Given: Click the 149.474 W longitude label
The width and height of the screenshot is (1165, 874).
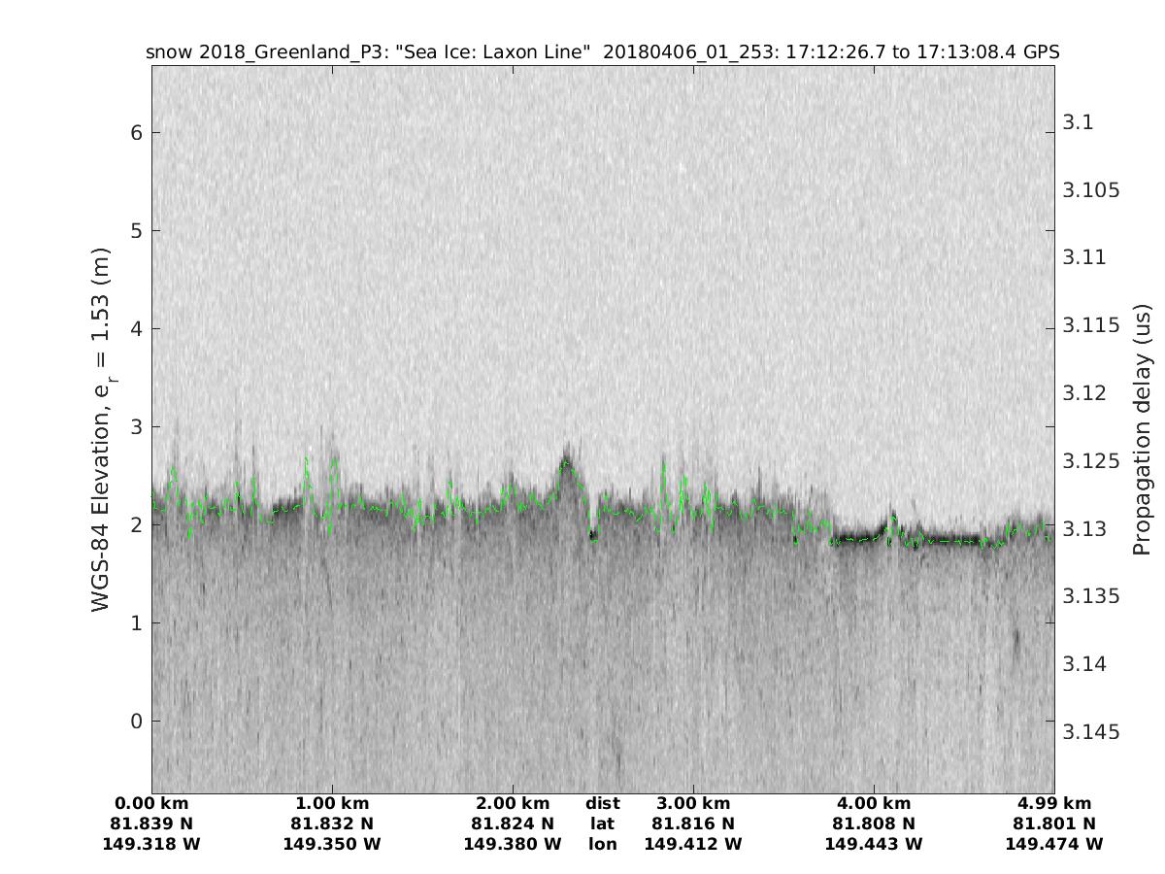Looking at the screenshot, I should [x=1054, y=844].
